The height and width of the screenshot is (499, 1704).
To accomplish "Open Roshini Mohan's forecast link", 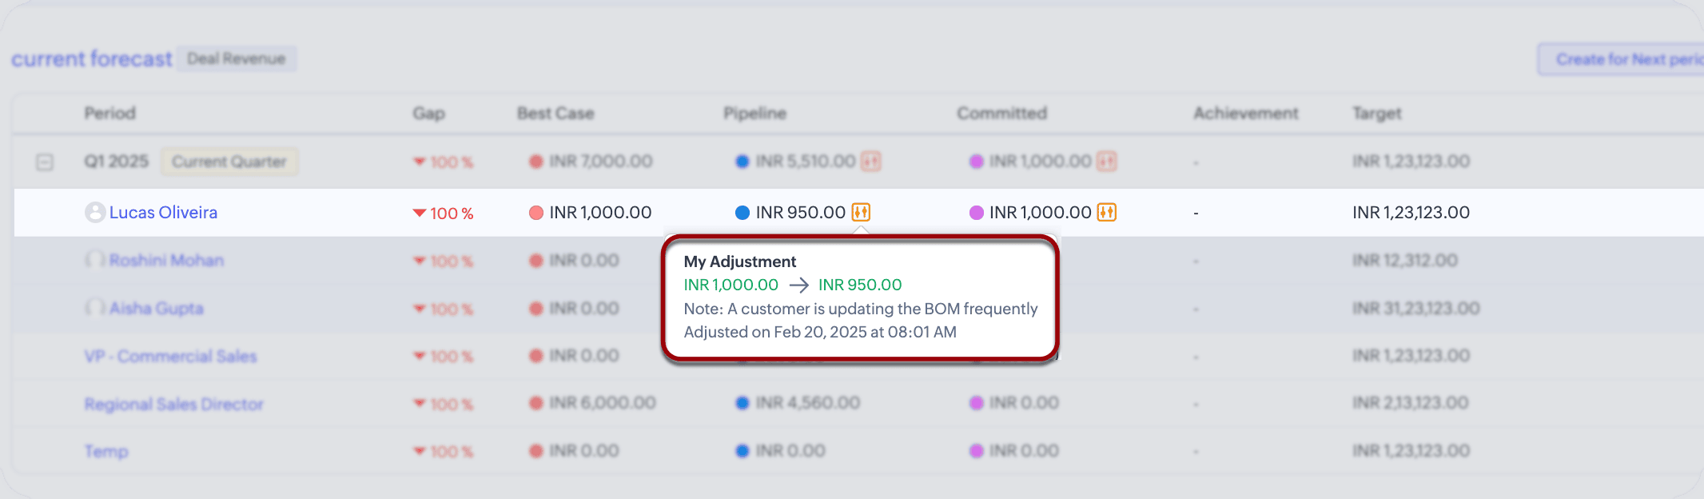I will (x=166, y=260).
